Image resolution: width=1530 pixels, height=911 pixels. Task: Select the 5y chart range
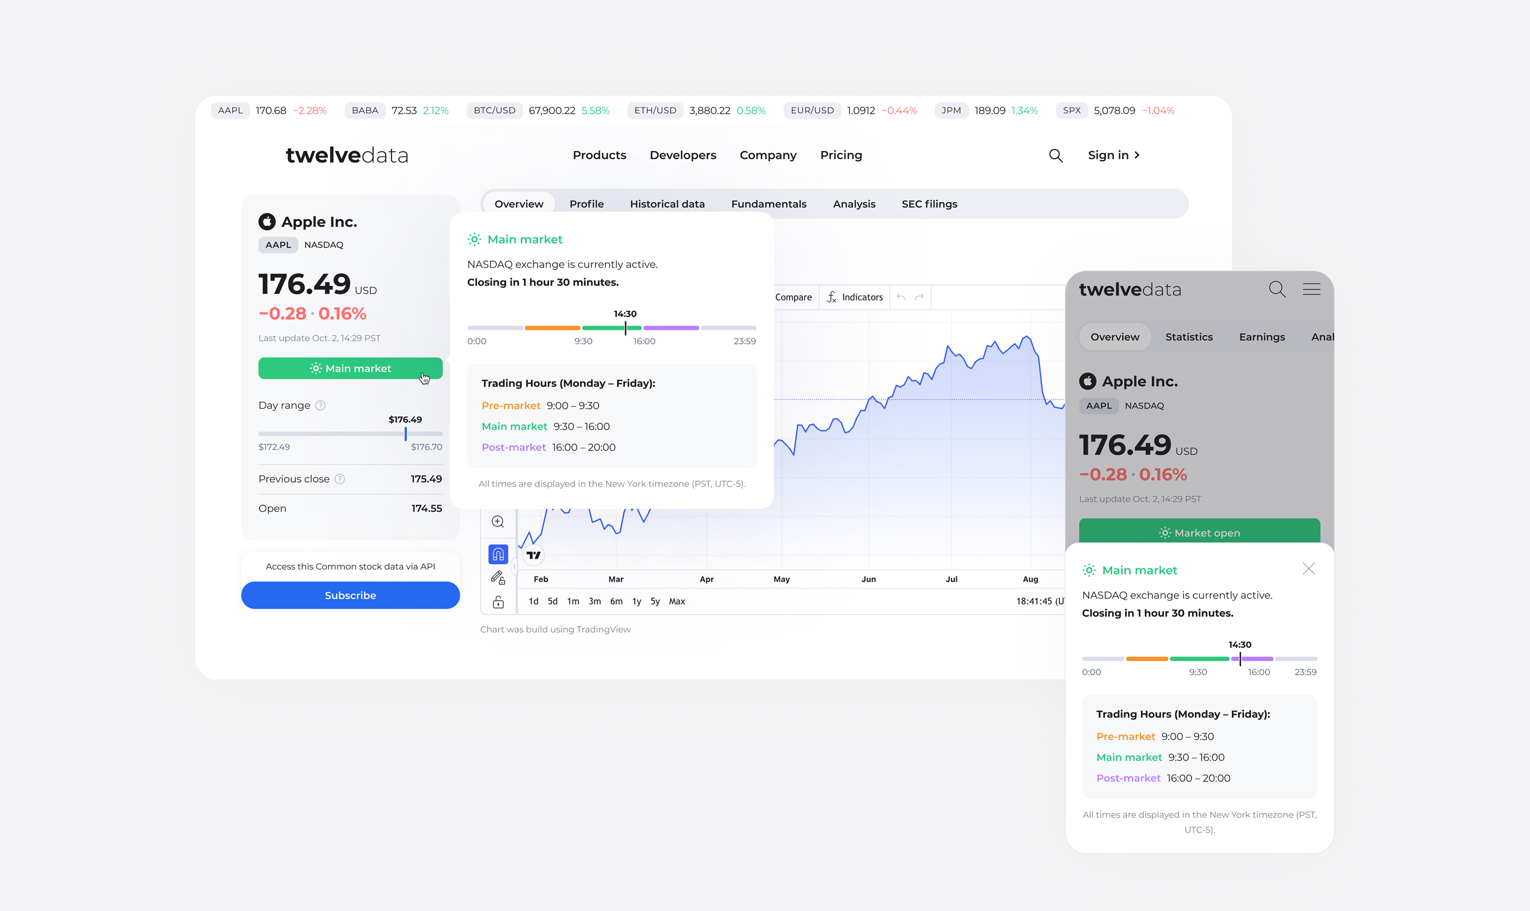655,601
